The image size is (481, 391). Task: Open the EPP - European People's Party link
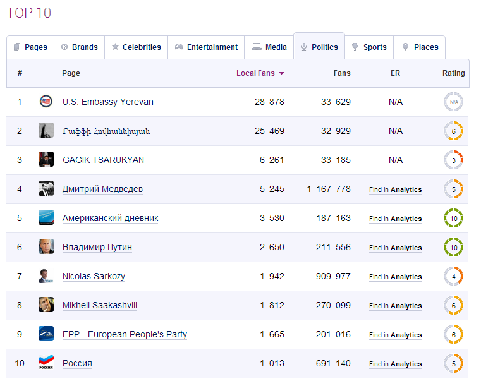click(125, 335)
